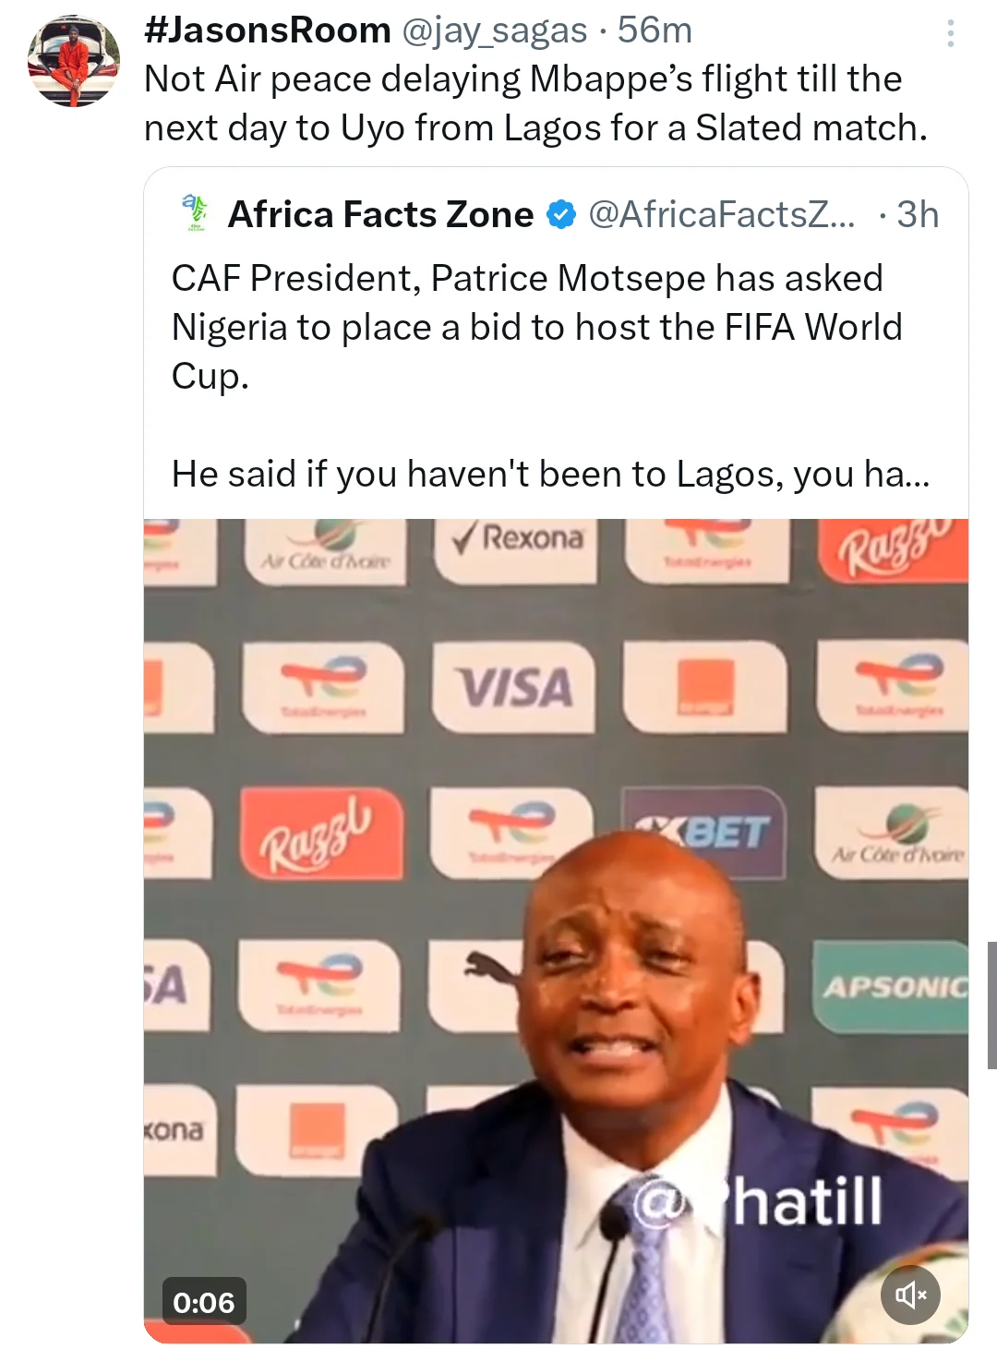Open the tweet's three-dot more options menu

pyautogui.click(x=950, y=34)
